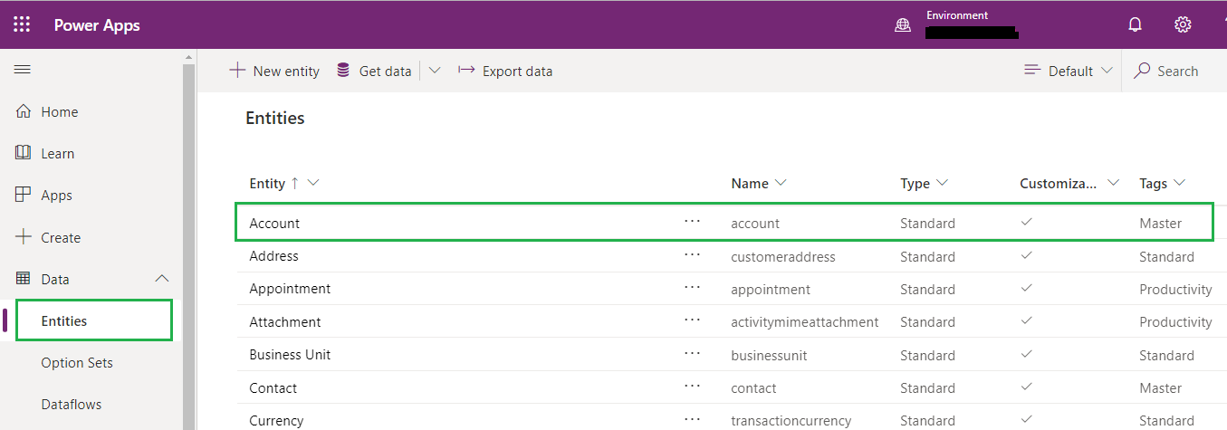Open the notifications bell

1136,25
